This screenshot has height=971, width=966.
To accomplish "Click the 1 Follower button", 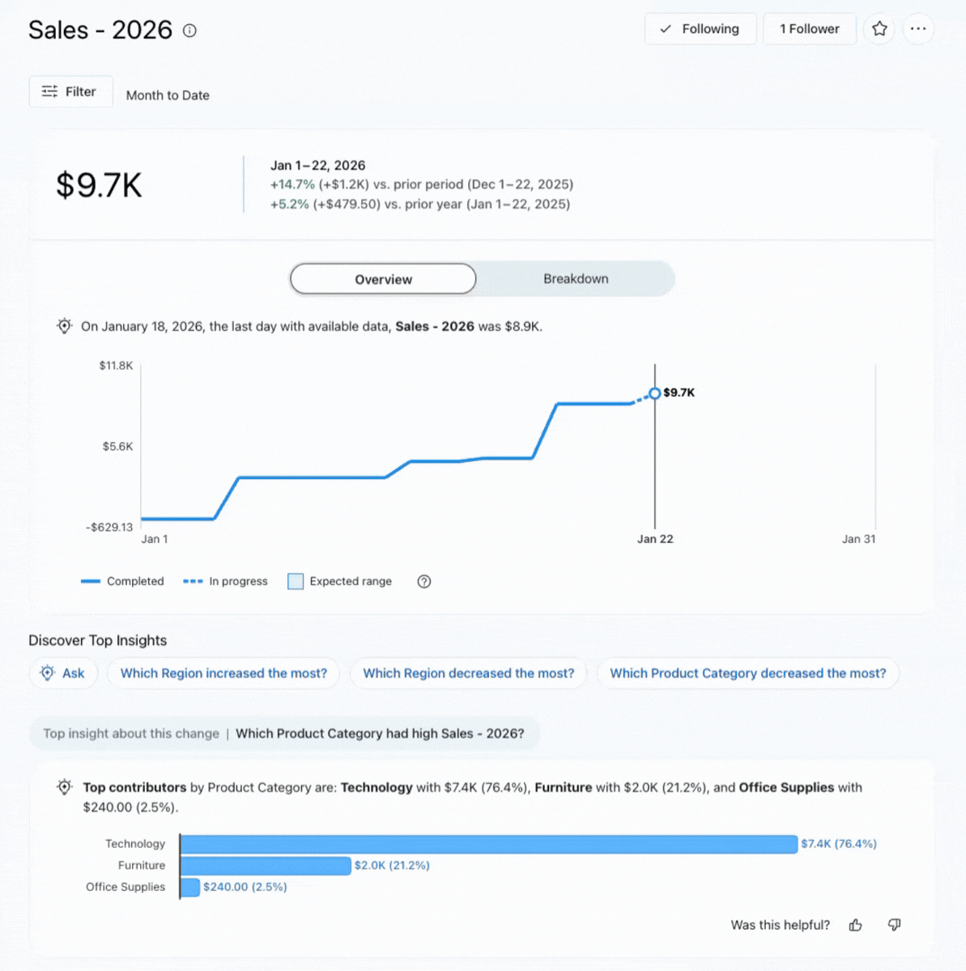I will click(809, 29).
